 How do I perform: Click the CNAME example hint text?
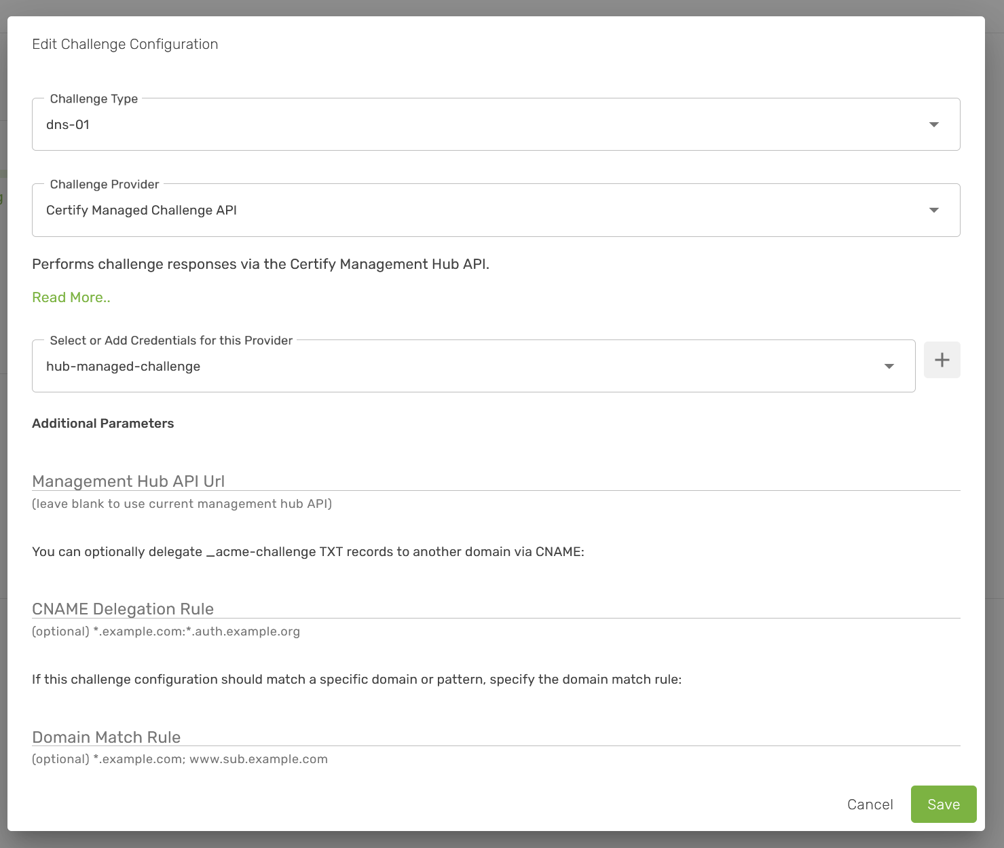coord(166,631)
